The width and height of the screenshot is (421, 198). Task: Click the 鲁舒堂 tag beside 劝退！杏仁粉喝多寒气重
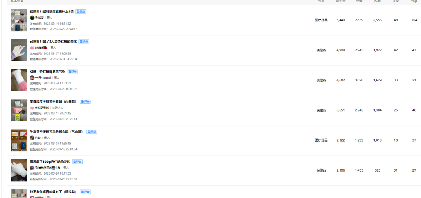click(73, 72)
